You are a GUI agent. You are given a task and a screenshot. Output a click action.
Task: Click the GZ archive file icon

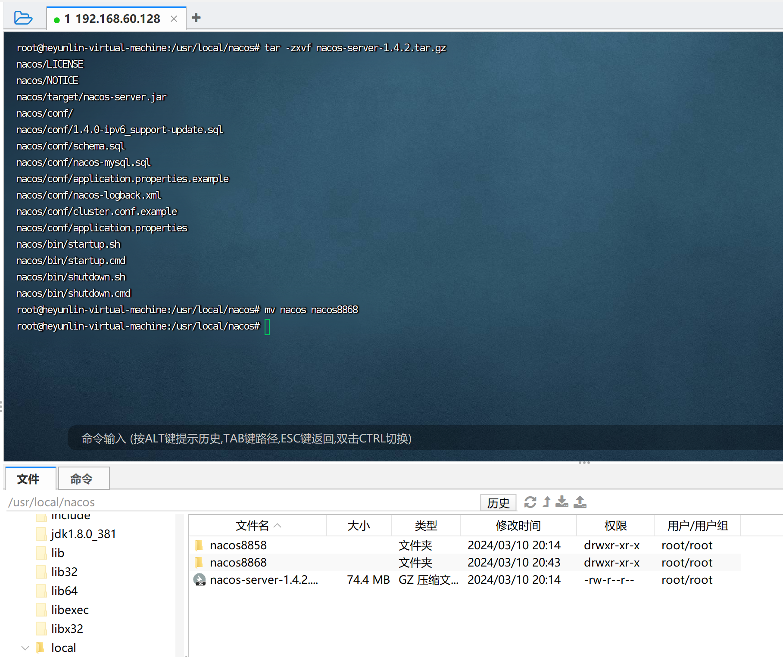click(199, 579)
